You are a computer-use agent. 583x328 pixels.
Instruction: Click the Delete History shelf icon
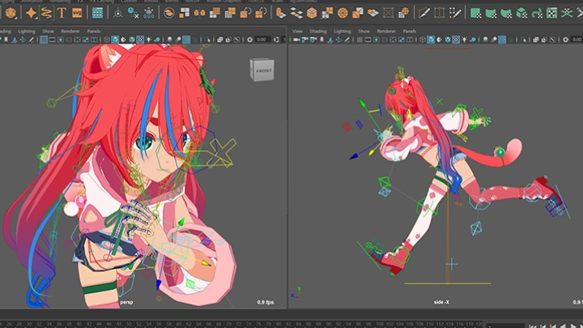click(x=133, y=13)
